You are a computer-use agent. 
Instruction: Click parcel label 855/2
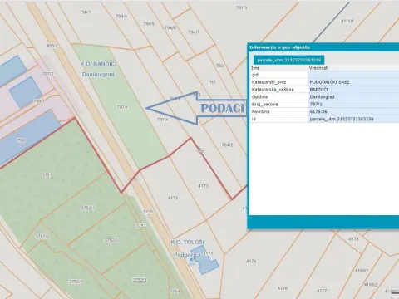click(x=52, y=46)
